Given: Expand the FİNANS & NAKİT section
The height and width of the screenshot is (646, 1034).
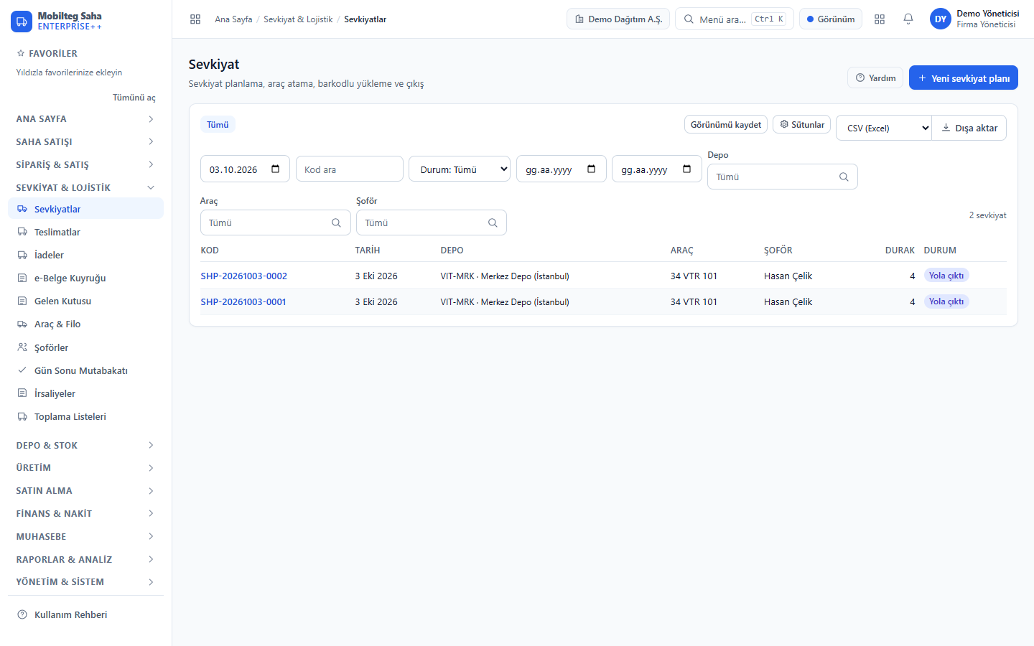Looking at the screenshot, I should point(85,513).
